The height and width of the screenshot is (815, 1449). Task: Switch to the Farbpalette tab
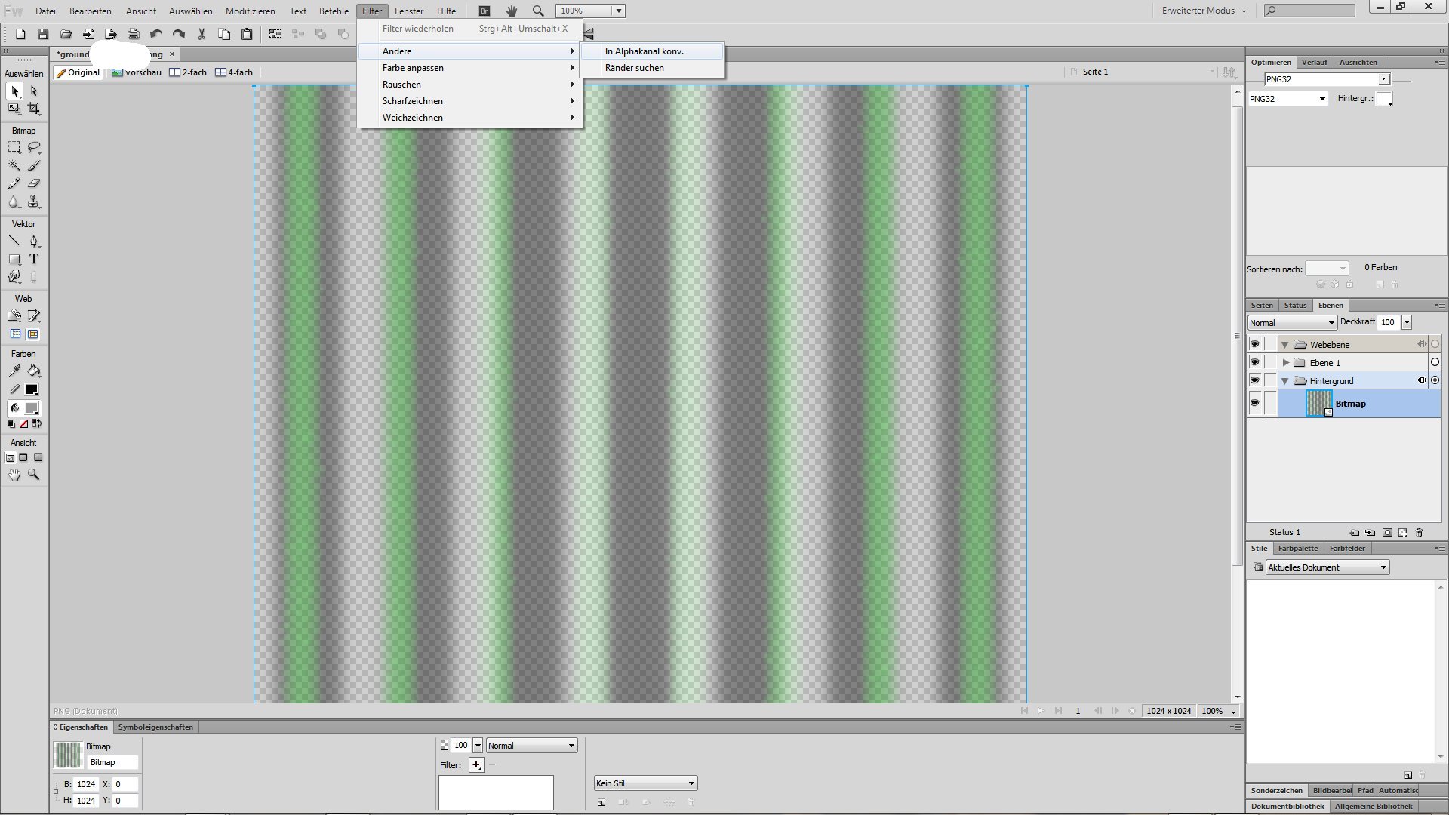1298,548
